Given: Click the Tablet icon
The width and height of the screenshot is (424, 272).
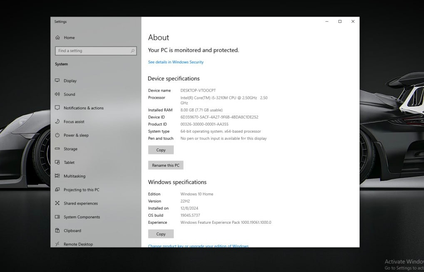Looking at the screenshot, I should [57, 162].
